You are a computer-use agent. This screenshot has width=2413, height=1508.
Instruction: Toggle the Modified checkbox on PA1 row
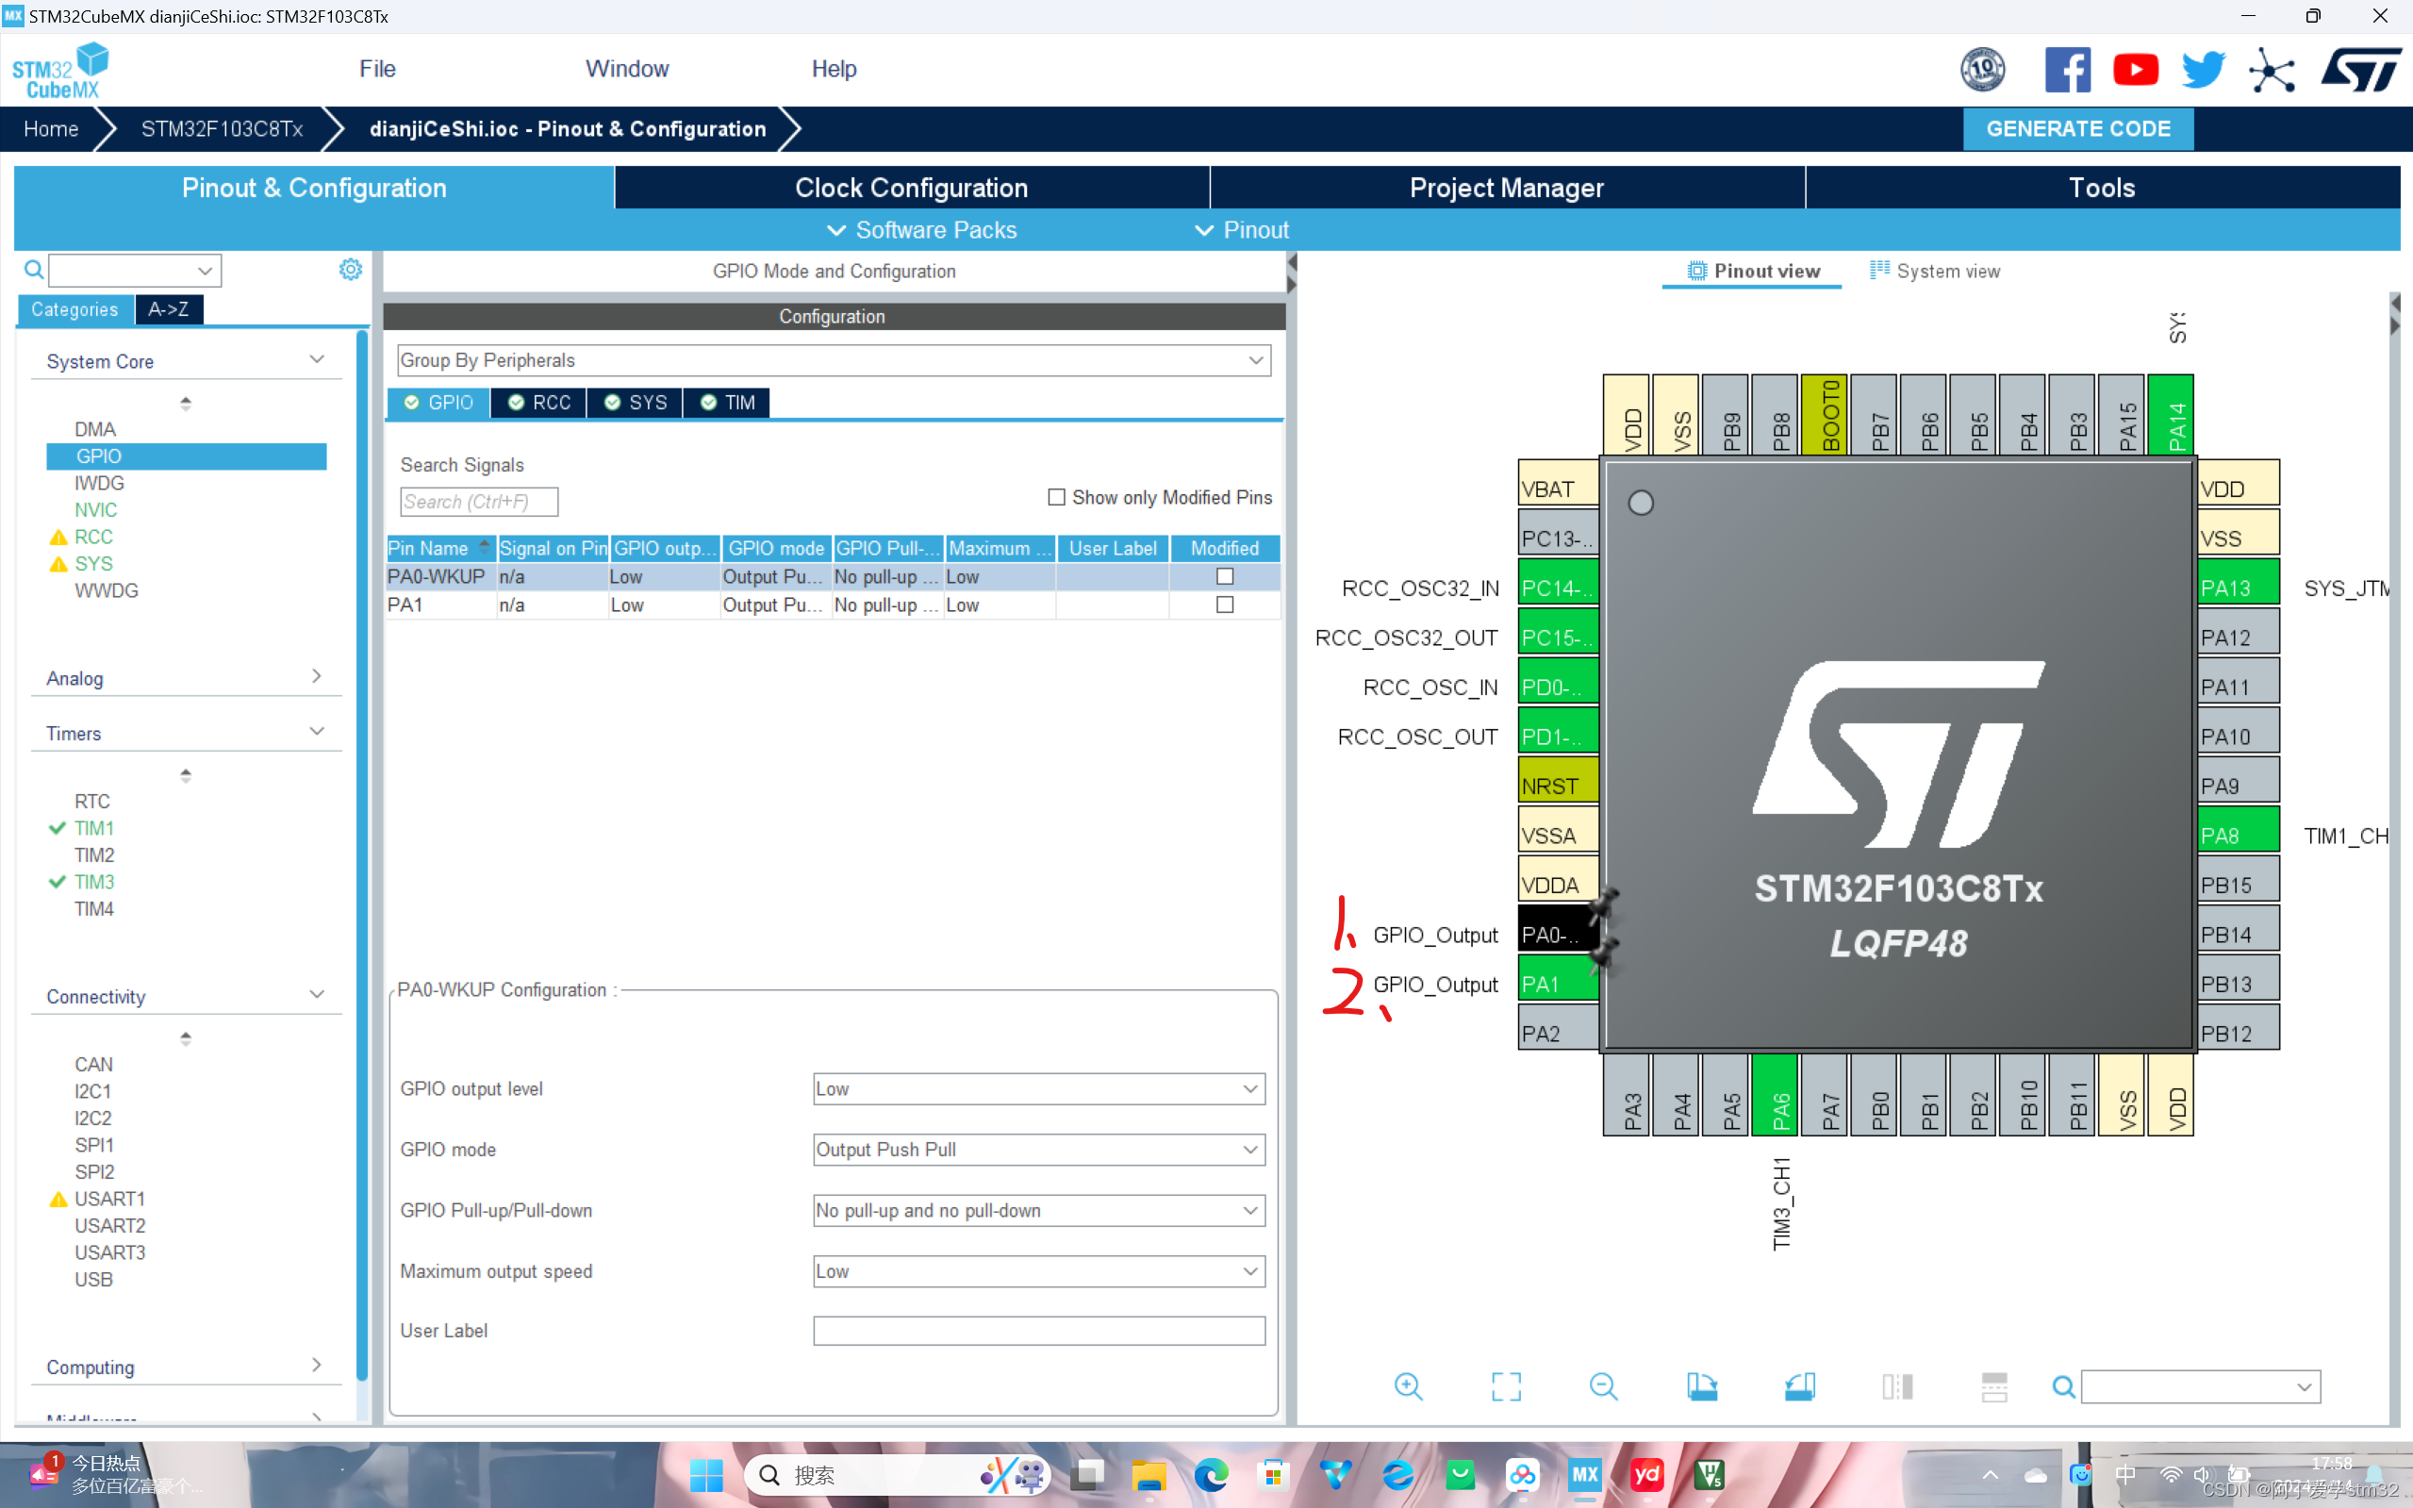click(x=1225, y=605)
